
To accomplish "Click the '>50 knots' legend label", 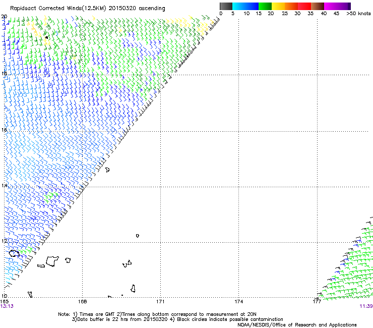I will (358, 14).
